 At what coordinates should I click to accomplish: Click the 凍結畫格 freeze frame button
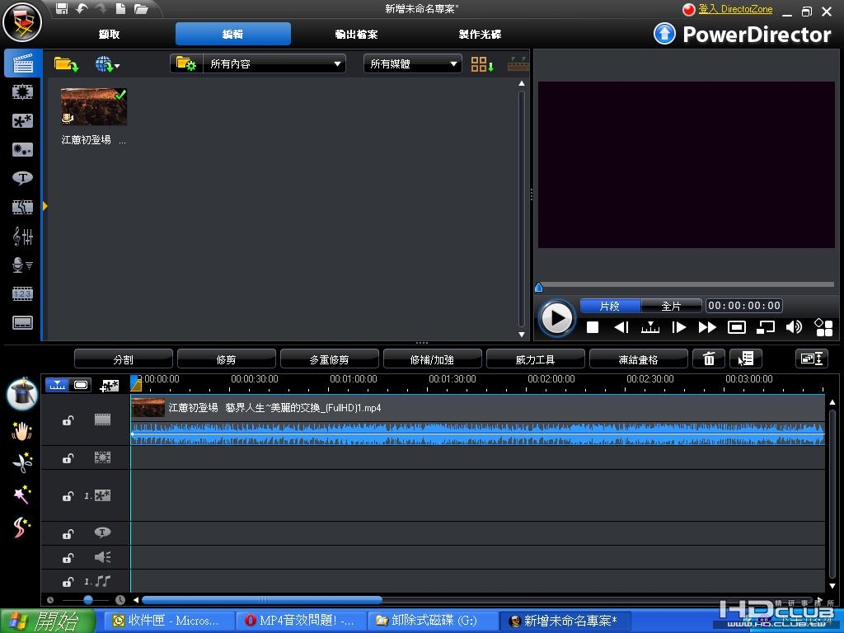click(x=639, y=359)
